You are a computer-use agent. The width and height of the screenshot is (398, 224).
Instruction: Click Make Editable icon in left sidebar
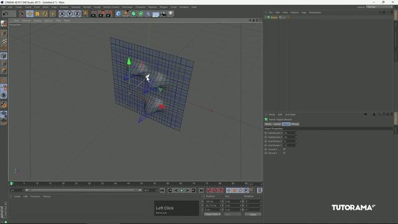click(4, 24)
